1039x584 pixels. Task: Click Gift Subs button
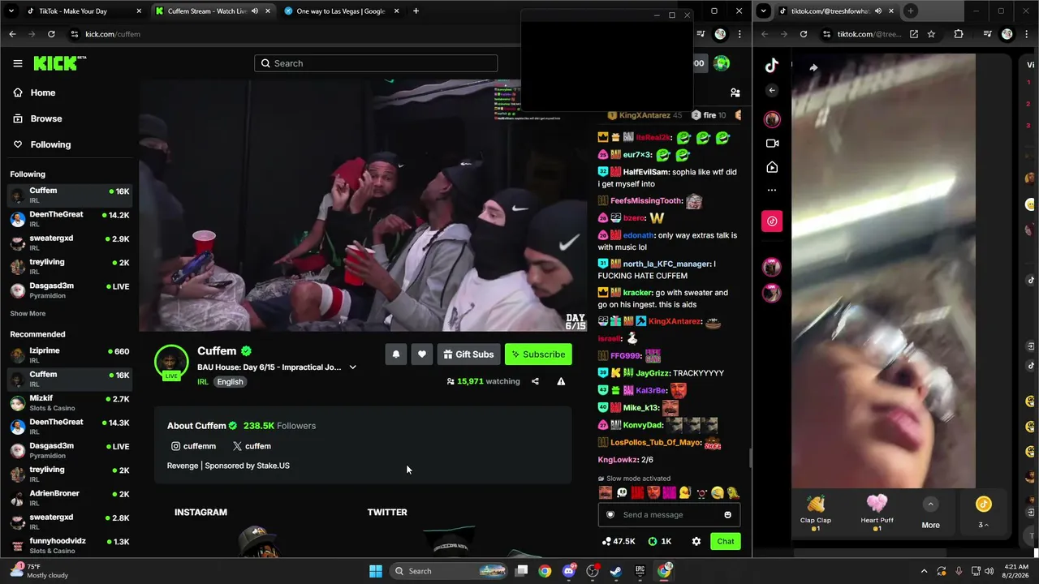[468, 354]
